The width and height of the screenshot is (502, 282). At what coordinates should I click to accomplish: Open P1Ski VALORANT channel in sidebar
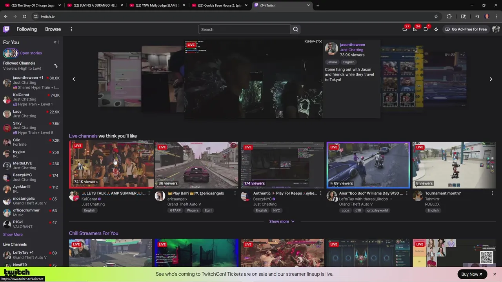point(31,224)
